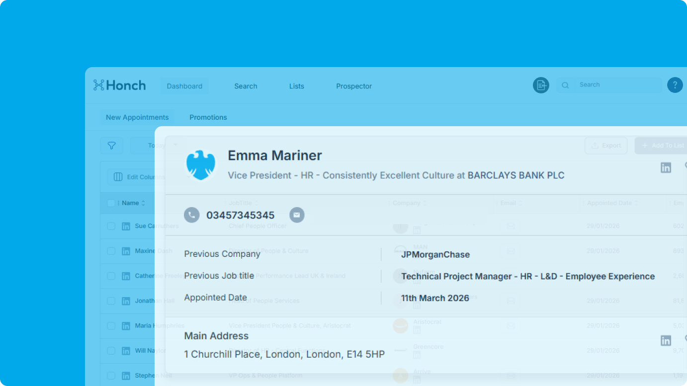Open the Lists navigation tab
Image resolution: width=687 pixels, height=386 pixels.
coord(296,86)
